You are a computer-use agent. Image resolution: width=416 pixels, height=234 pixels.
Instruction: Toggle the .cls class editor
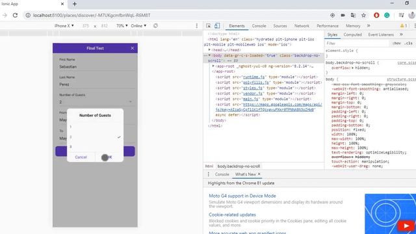(x=408, y=44)
